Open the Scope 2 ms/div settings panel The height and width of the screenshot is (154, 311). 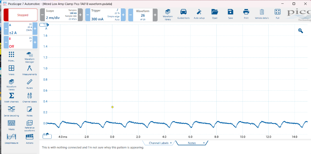pos(61,15)
